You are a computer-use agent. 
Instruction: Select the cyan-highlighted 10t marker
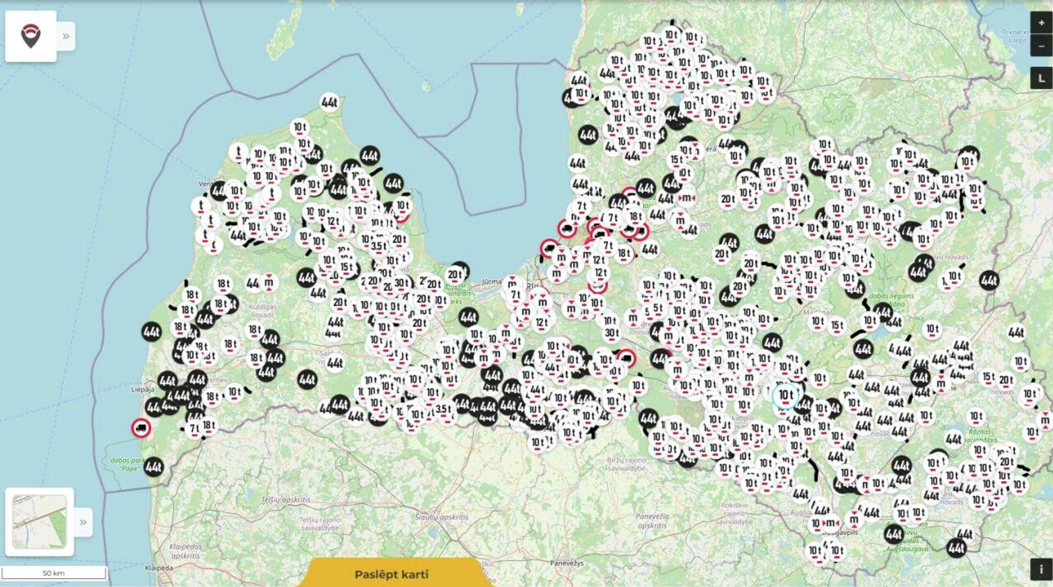[785, 396]
